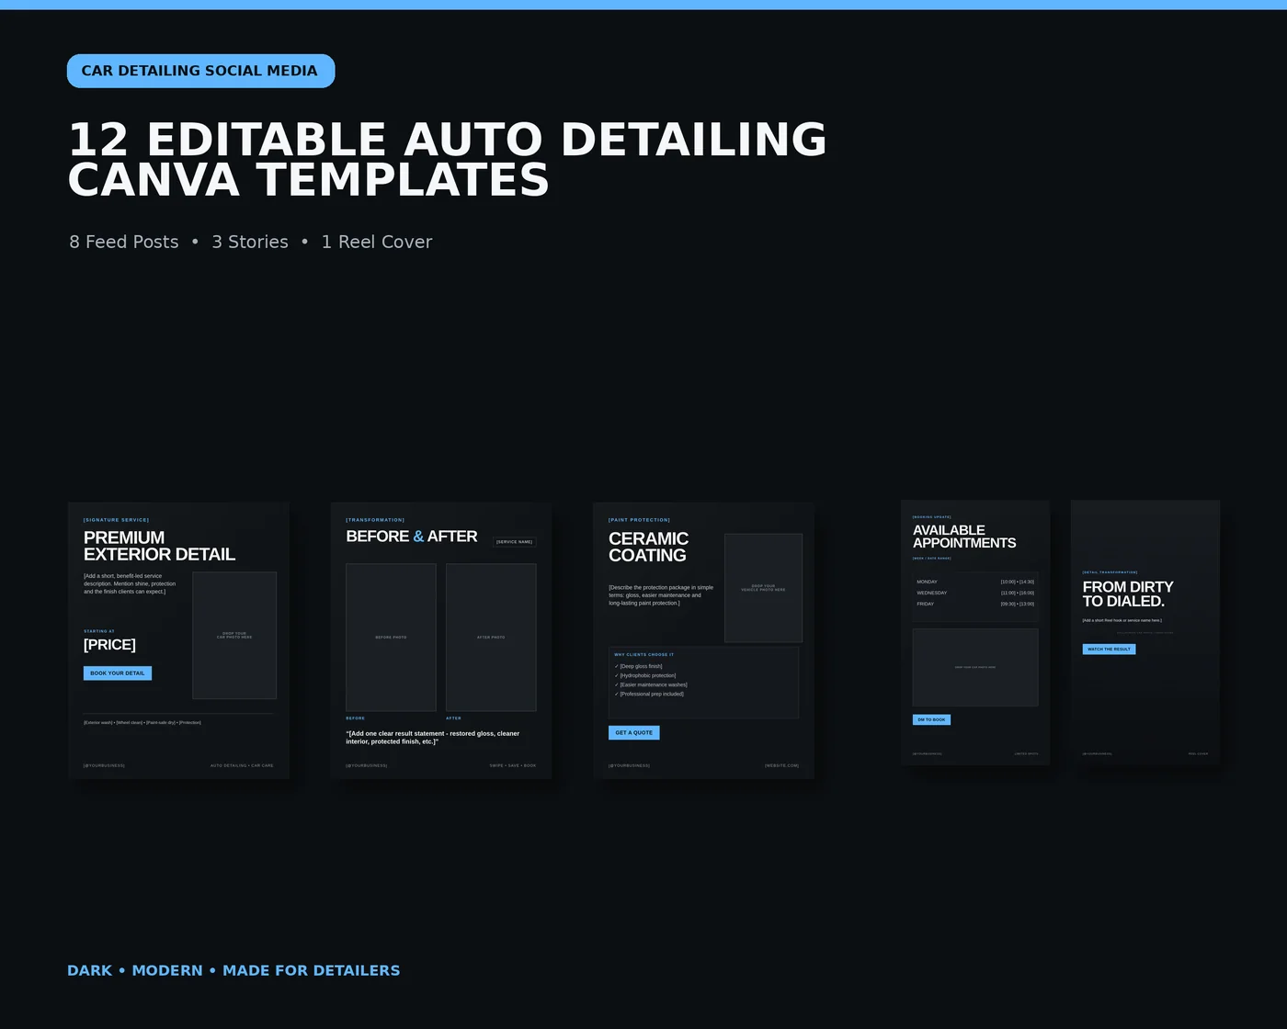This screenshot has width=1287, height=1029.
Task: Click the 'BEFORE' caption under the left photo
Action: (x=356, y=718)
